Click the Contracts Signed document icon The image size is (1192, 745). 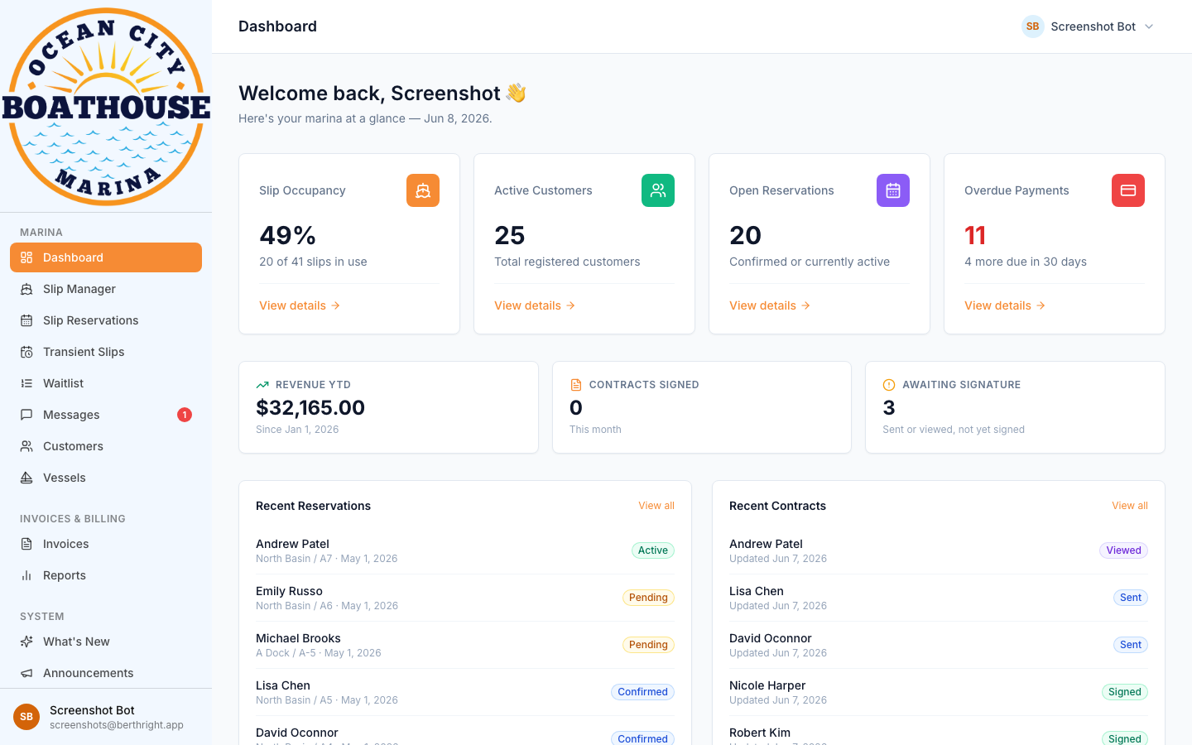(x=576, y=385)
